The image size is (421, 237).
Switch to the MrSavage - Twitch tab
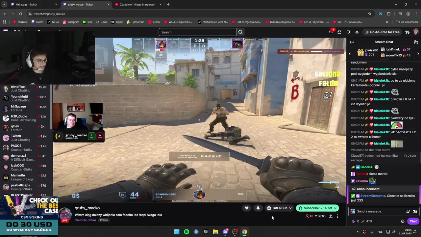34,5
